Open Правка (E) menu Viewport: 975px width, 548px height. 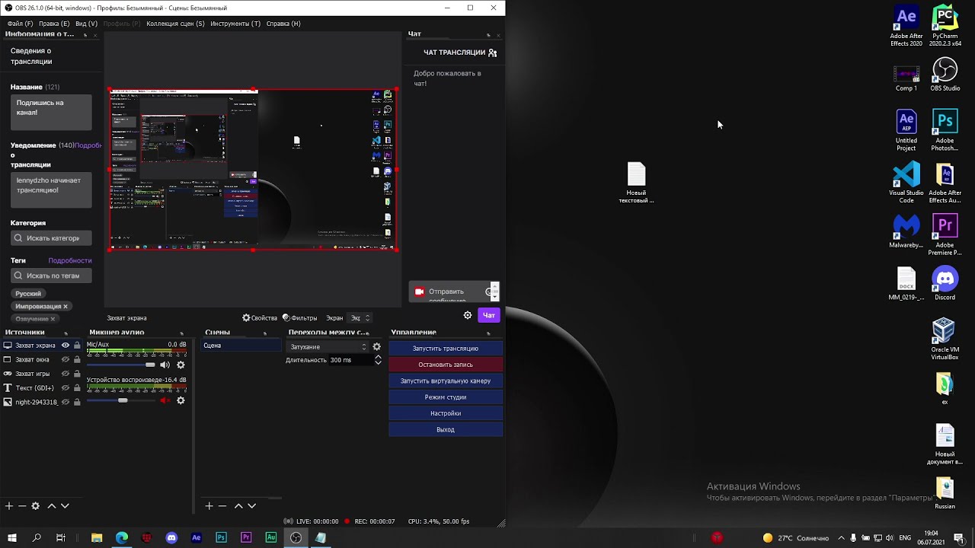[x=54, y=24]
